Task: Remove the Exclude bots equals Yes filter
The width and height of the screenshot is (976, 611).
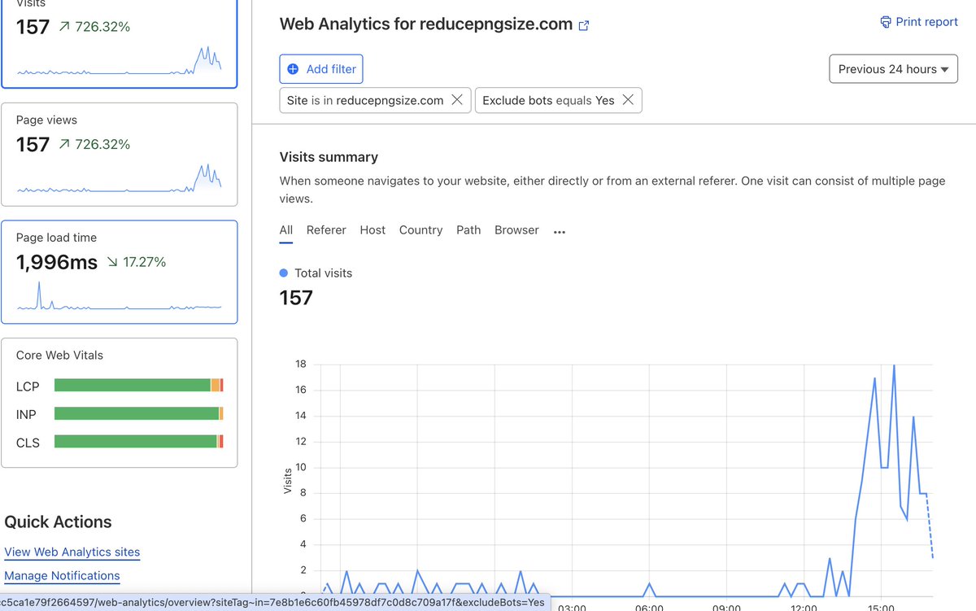Action: (628, 100)
